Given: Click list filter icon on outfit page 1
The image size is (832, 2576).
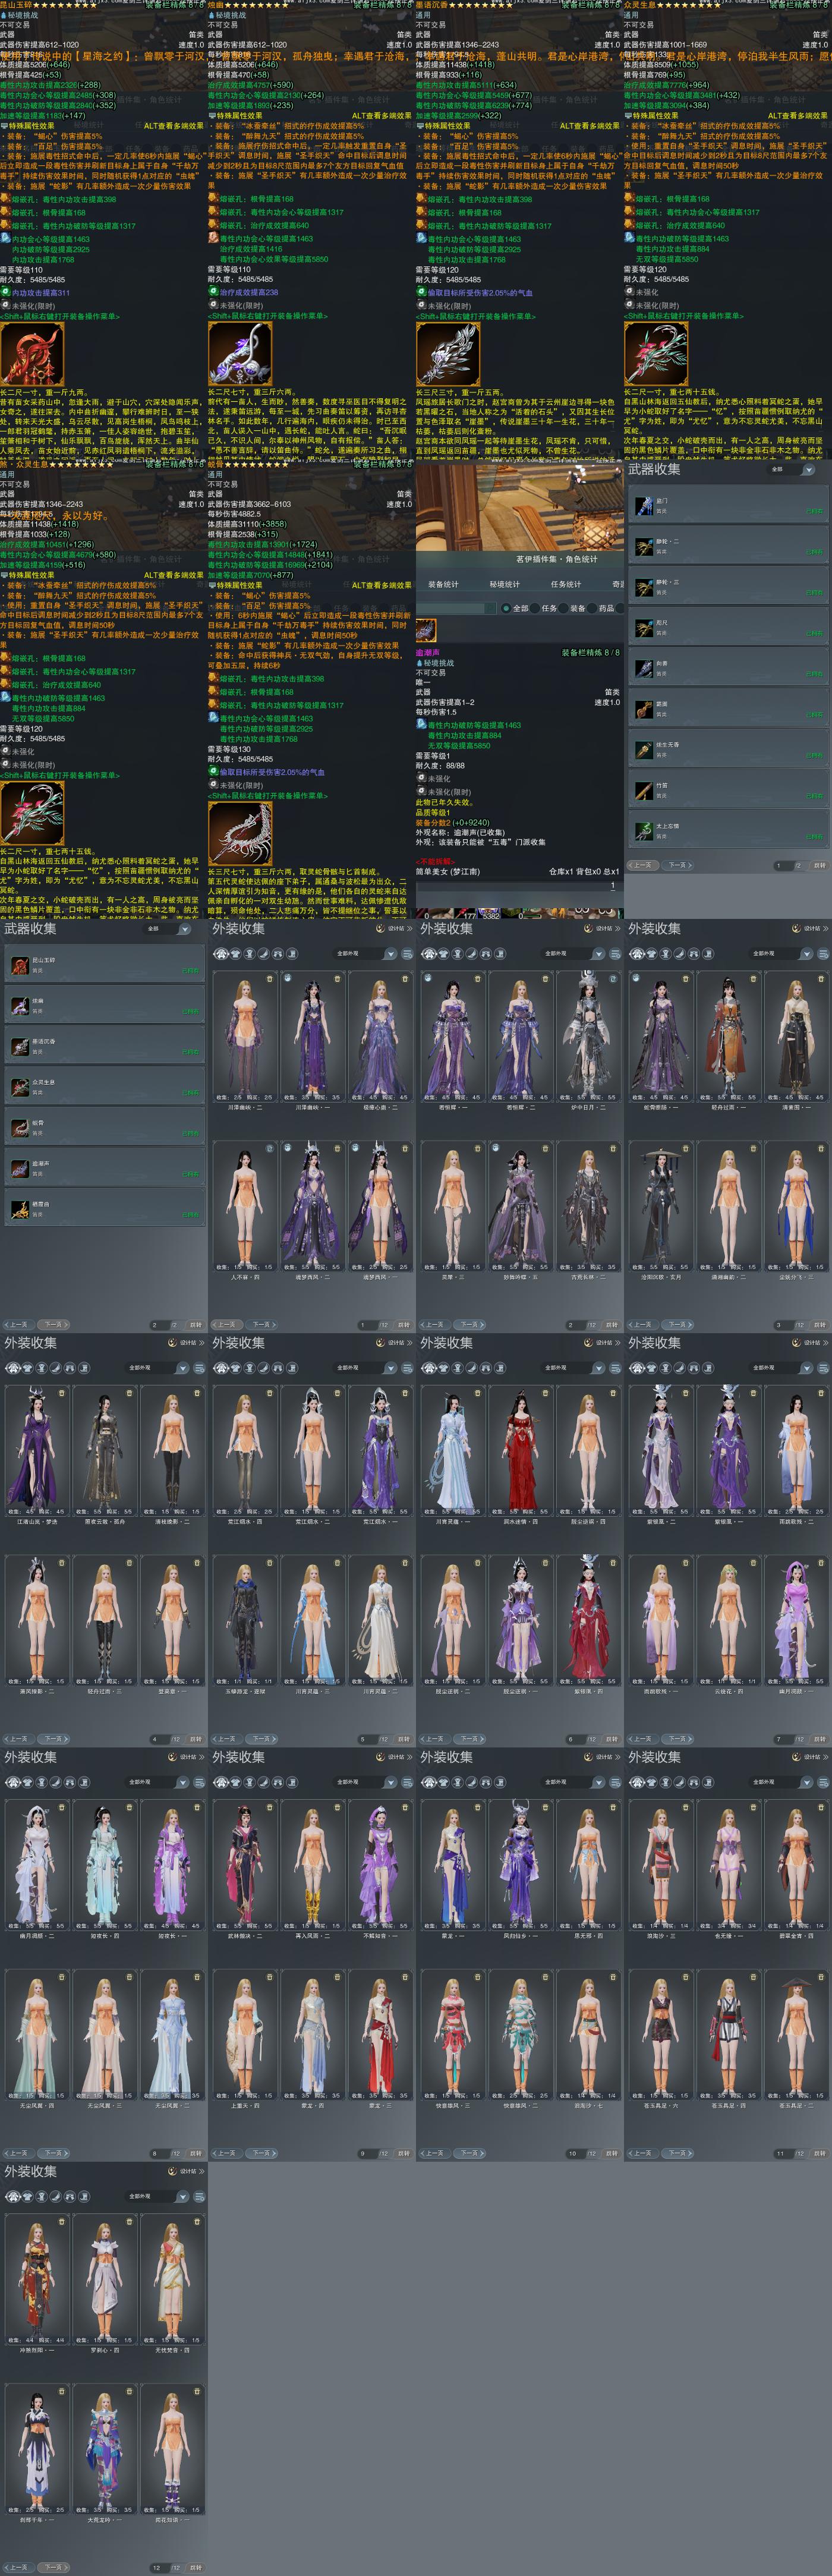Looking at the screenshot, I should tap(406, 954).
